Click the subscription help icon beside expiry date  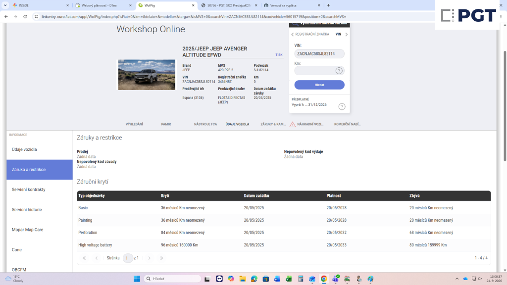point(342,107)
